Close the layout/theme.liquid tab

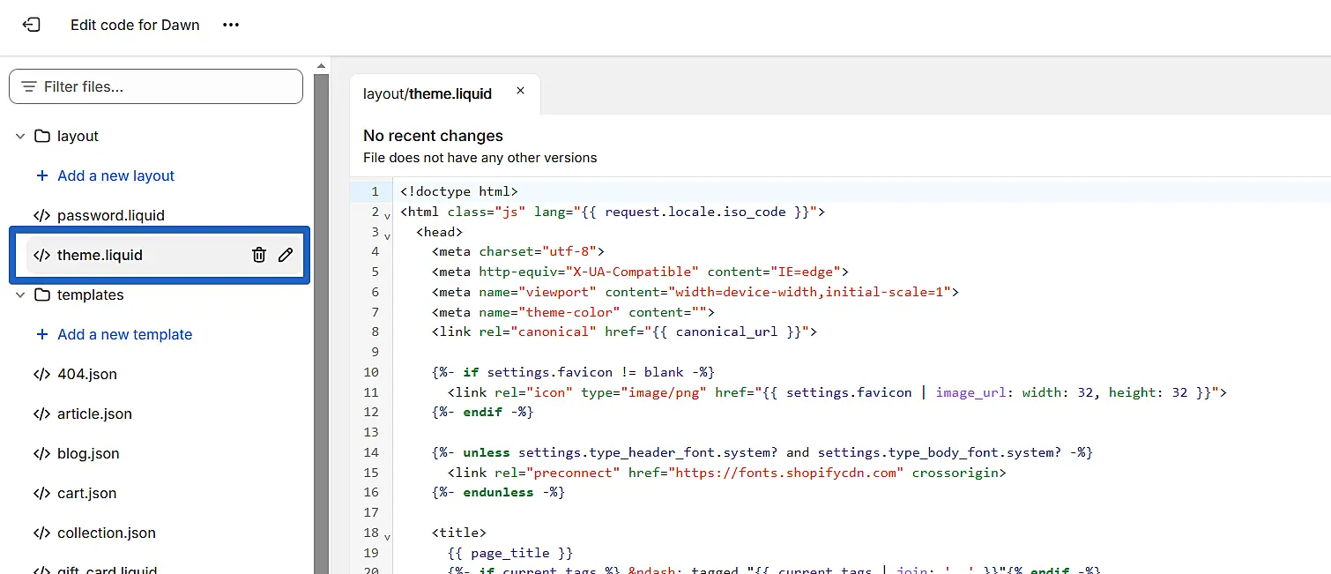520,91
